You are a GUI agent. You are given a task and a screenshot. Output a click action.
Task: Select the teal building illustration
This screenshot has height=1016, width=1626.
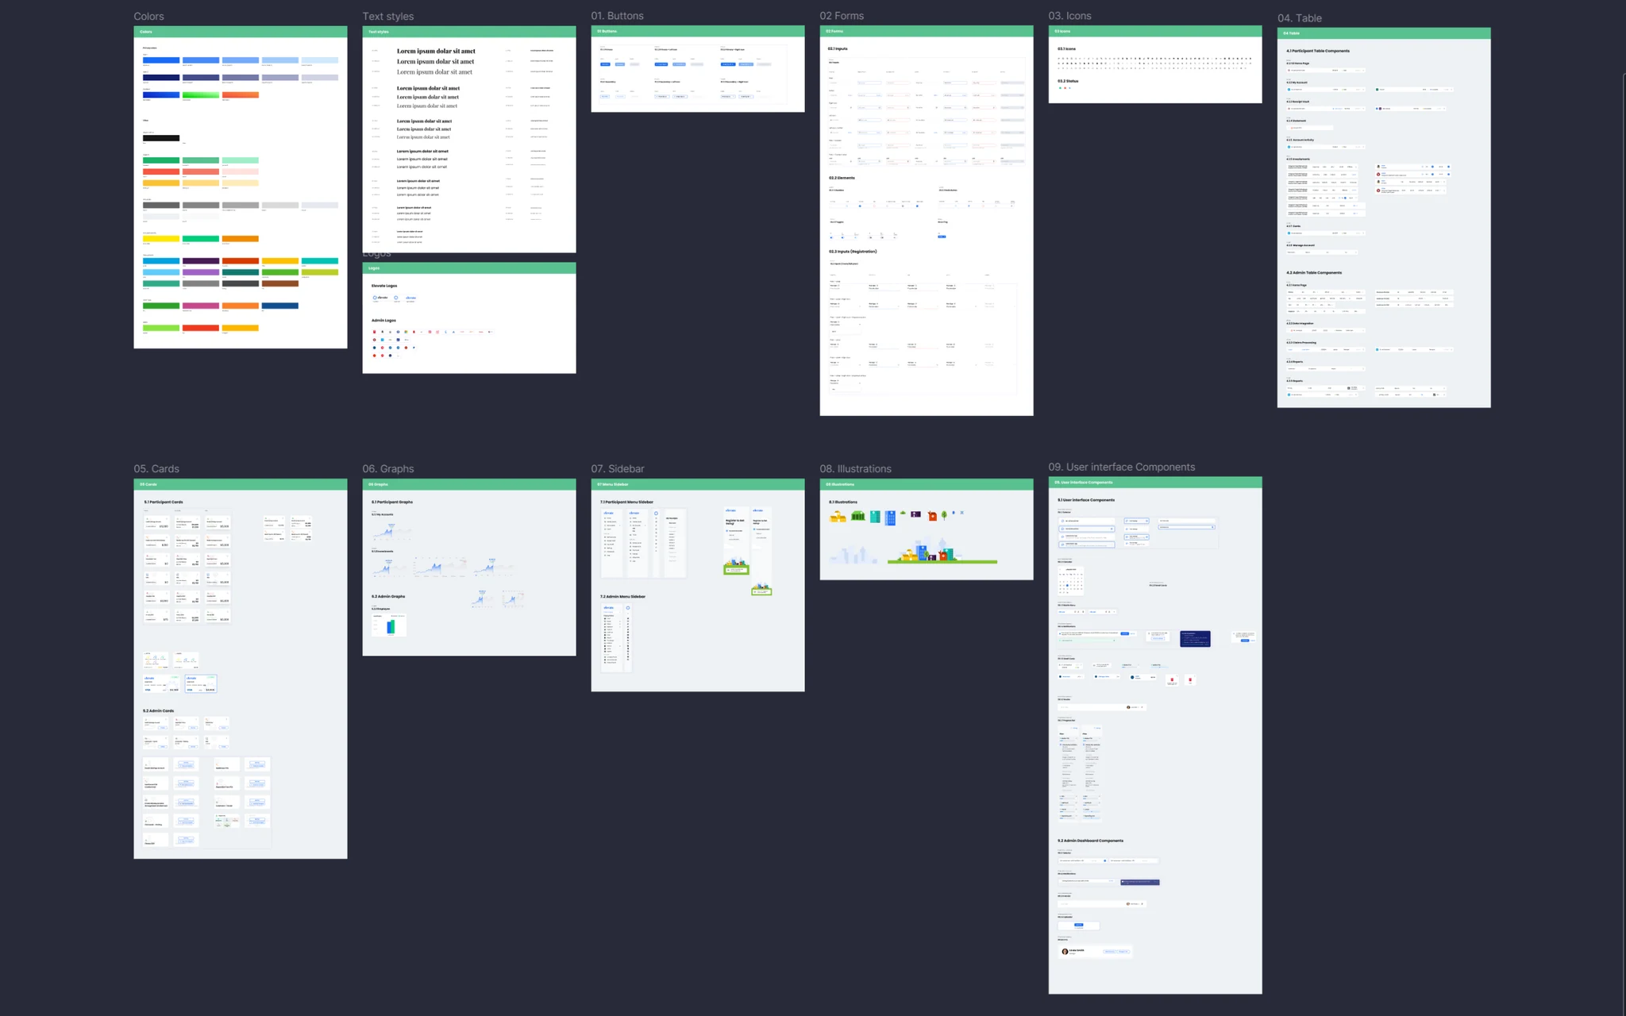click(x=875, y=517)
